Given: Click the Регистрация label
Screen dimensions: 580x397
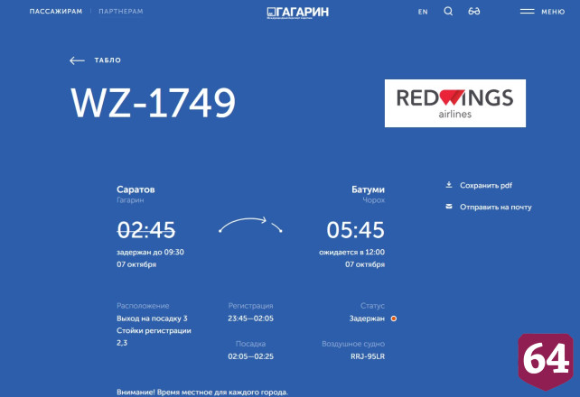Looking at the screenshot, I should (x=251, y=306).
